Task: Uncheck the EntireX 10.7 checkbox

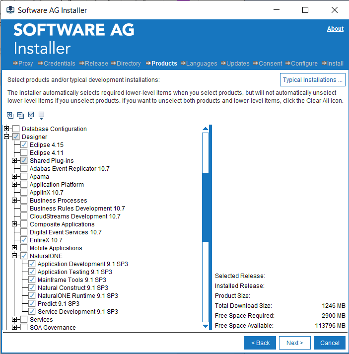Action: (24, 240)
